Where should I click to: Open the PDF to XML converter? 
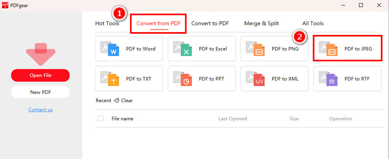275,79
